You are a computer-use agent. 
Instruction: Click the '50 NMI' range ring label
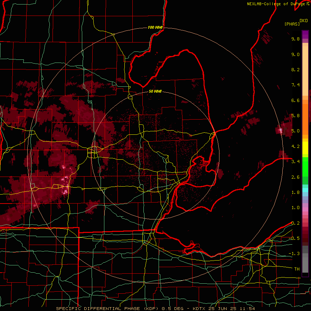pyautogui.click(x=155, y=91)
